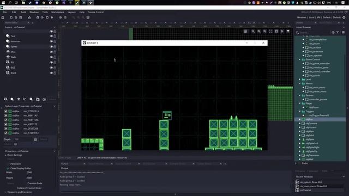Open the Tools menu
The width and height of the screenshot is (349, 196).
tap(45, 12)
